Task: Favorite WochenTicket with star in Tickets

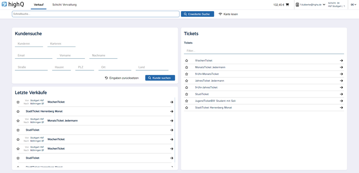Action: tap(187, 61)
